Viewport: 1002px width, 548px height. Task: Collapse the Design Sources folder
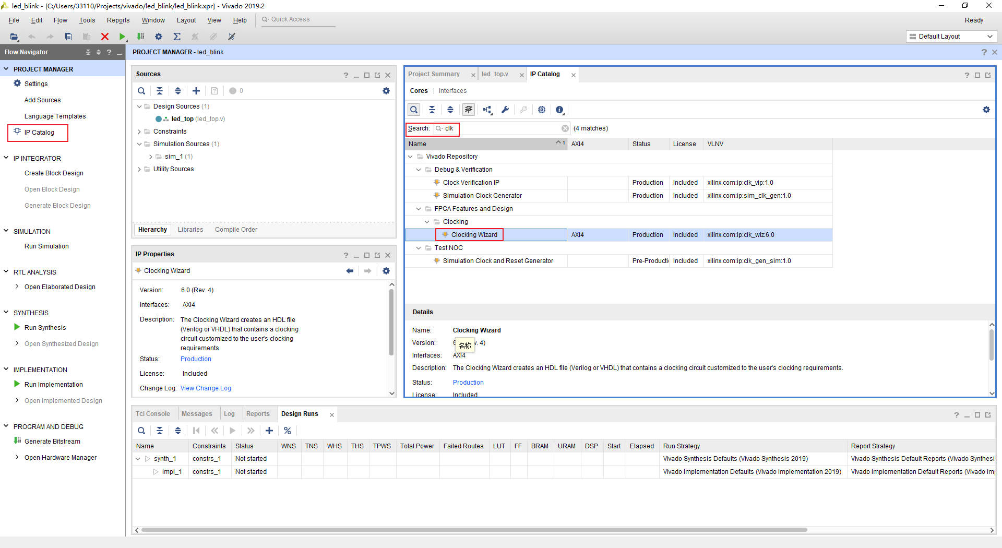pos(139,106)
